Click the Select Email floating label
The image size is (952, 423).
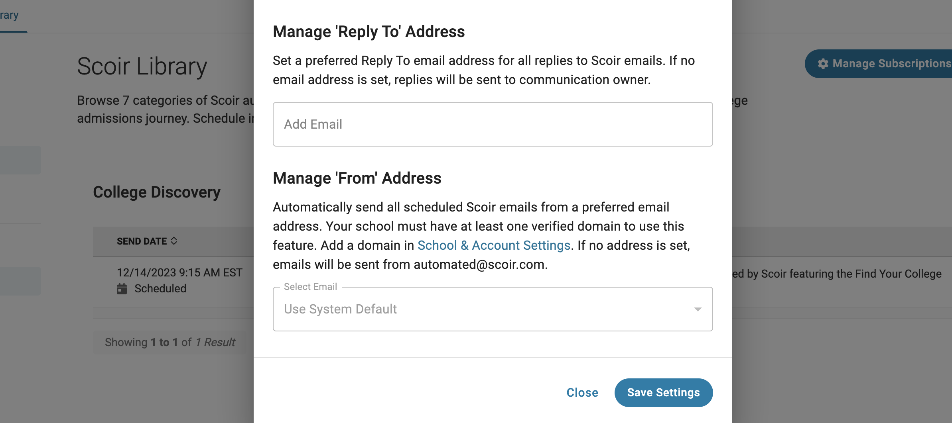coord(310,287)
